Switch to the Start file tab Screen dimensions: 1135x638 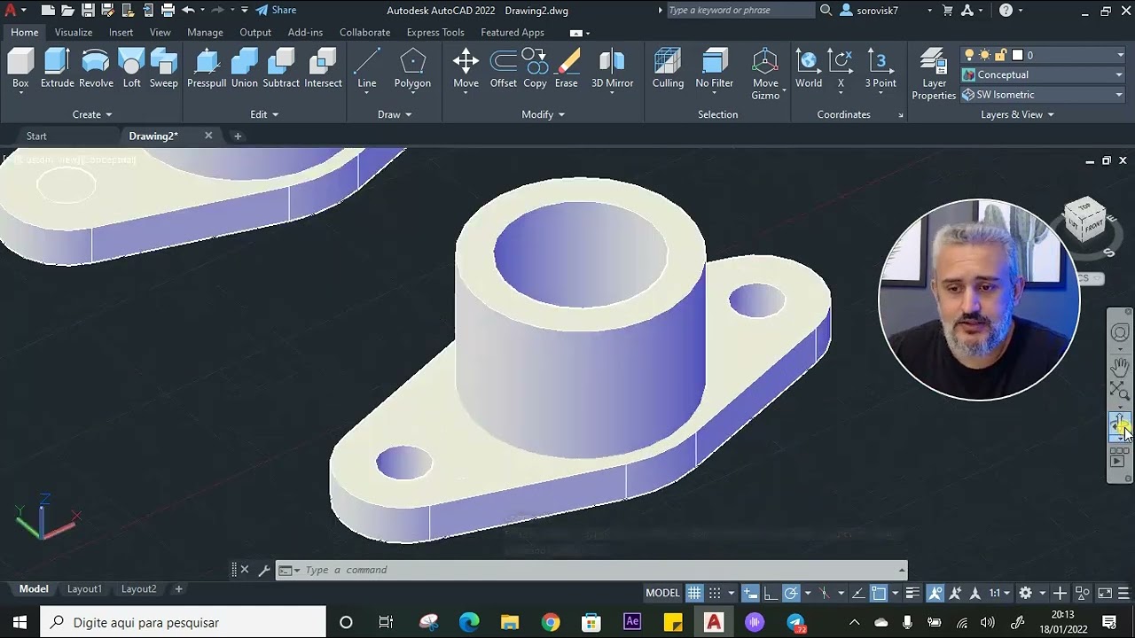pyautogui.click(x=36, y=136)
